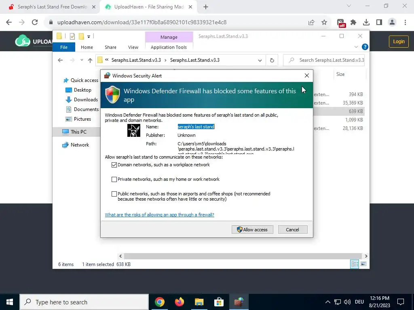Launch Firefox from taskbar
Screen dimensions: 414x310
(180, 302)
